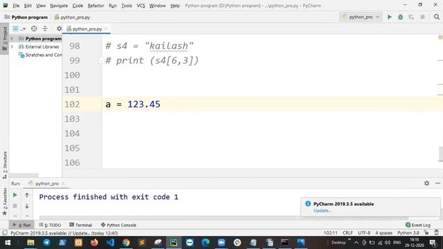Image resolution: width=443 pixels, height=249 pixels.
Task: Place cursor on line 102 code
Action: (x=133, y=104)
